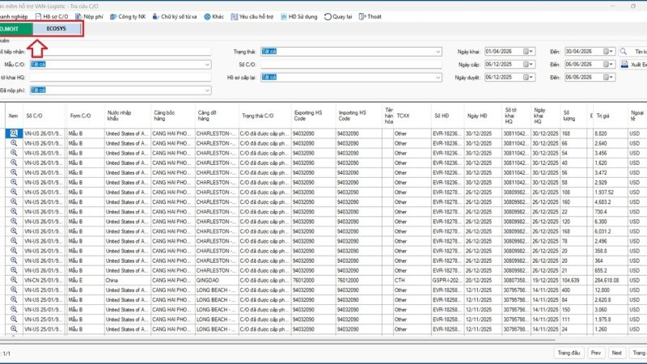Sort by the Nước nhập khẩu column header
This screenshot has height=364, width=647.
[x=127, y=116]
